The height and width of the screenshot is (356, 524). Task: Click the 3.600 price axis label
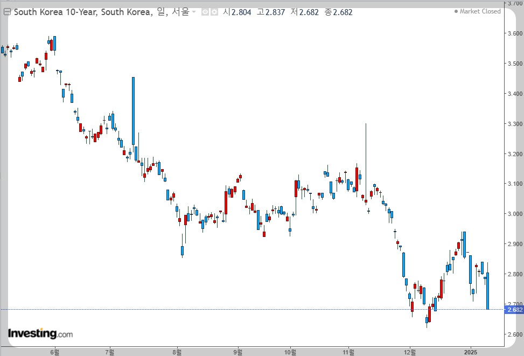(515, 33)
